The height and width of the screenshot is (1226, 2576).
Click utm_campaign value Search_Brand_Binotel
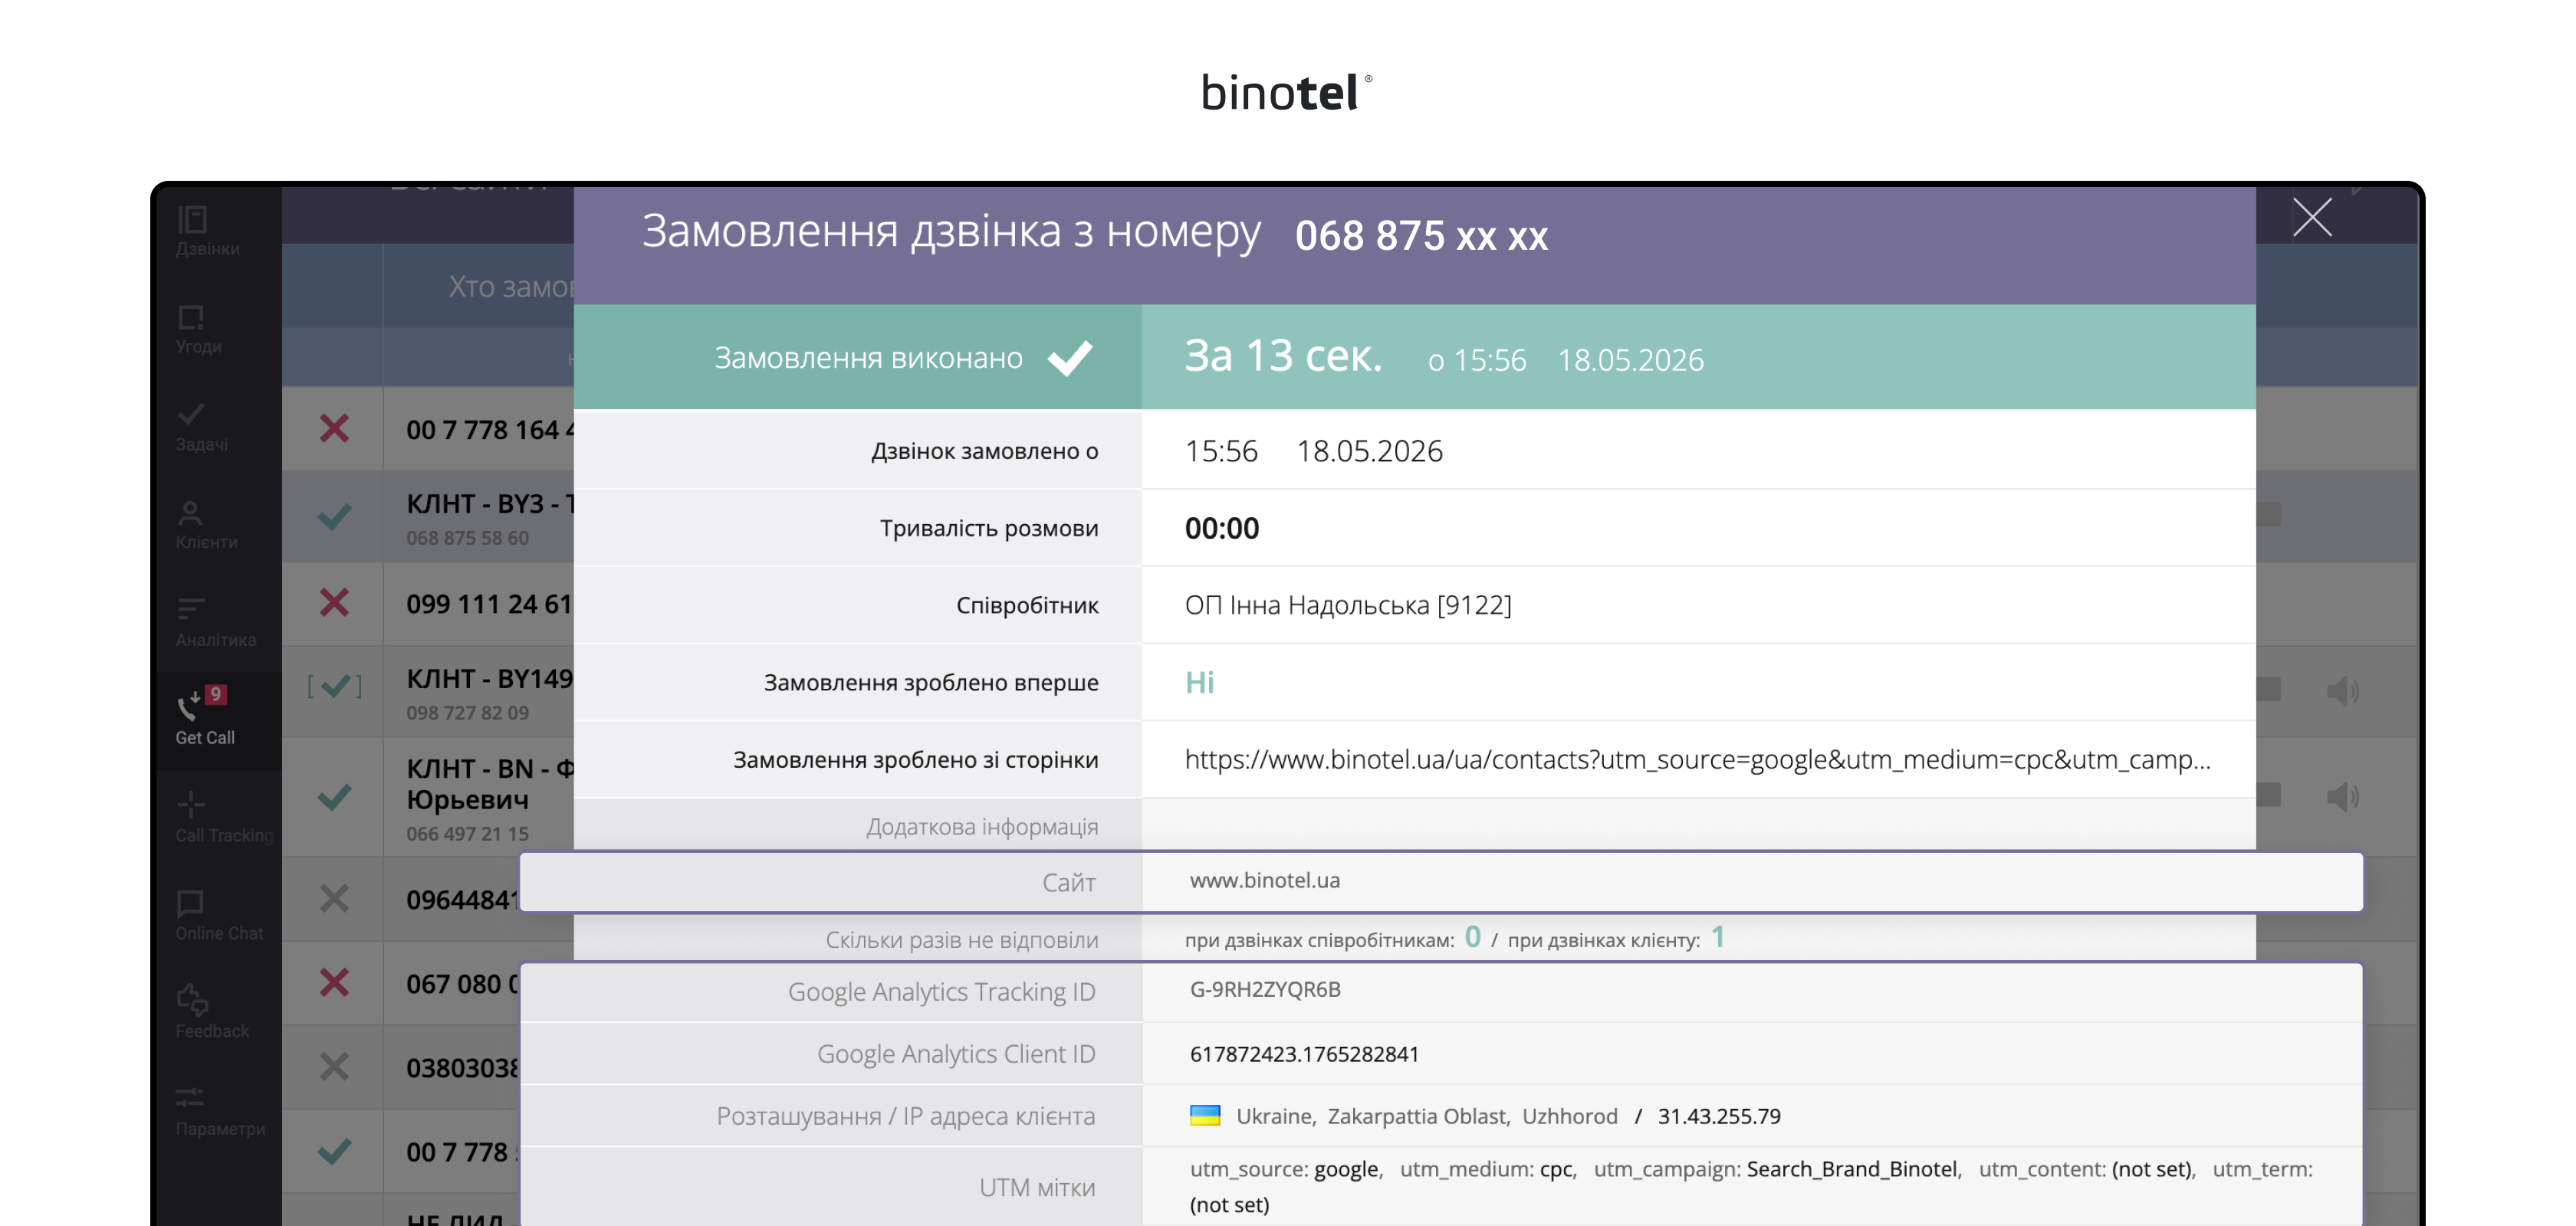point(1852,1169)
